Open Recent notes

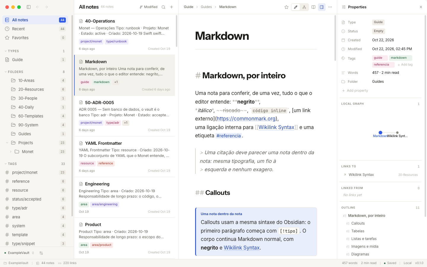click(x=35, y=29)
